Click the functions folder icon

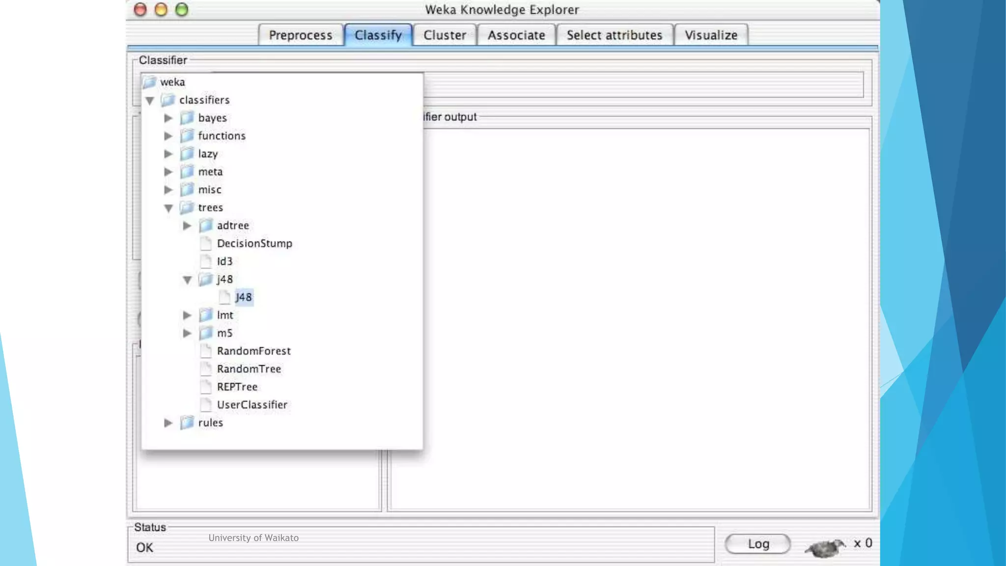(187, 136)
